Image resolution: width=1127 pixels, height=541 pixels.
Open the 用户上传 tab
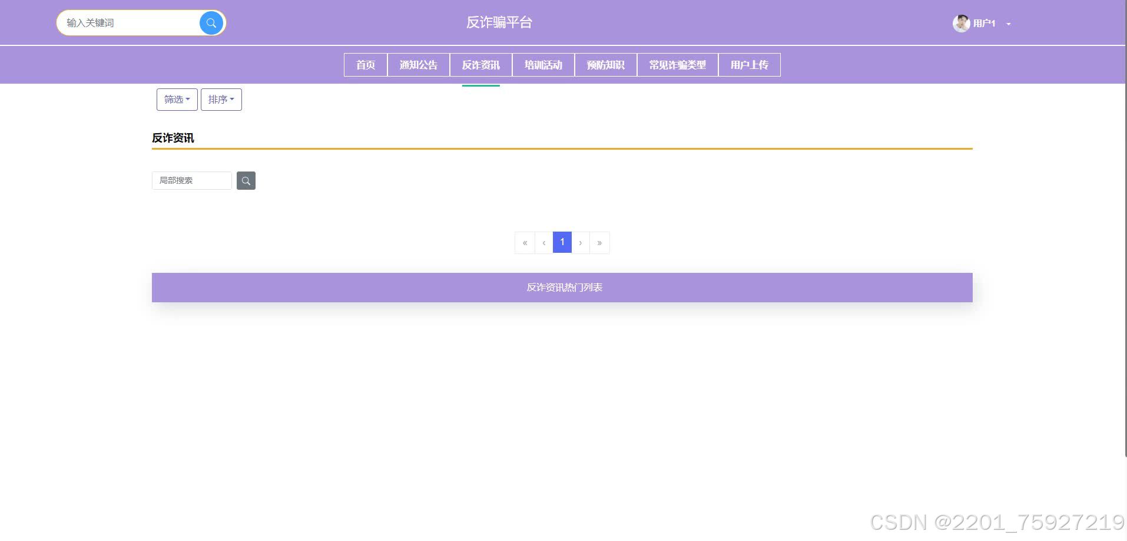tap(750, 65)
